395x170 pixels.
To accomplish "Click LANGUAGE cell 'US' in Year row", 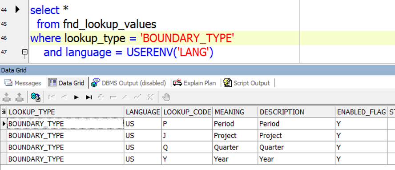I will click(x=143, y=159).
